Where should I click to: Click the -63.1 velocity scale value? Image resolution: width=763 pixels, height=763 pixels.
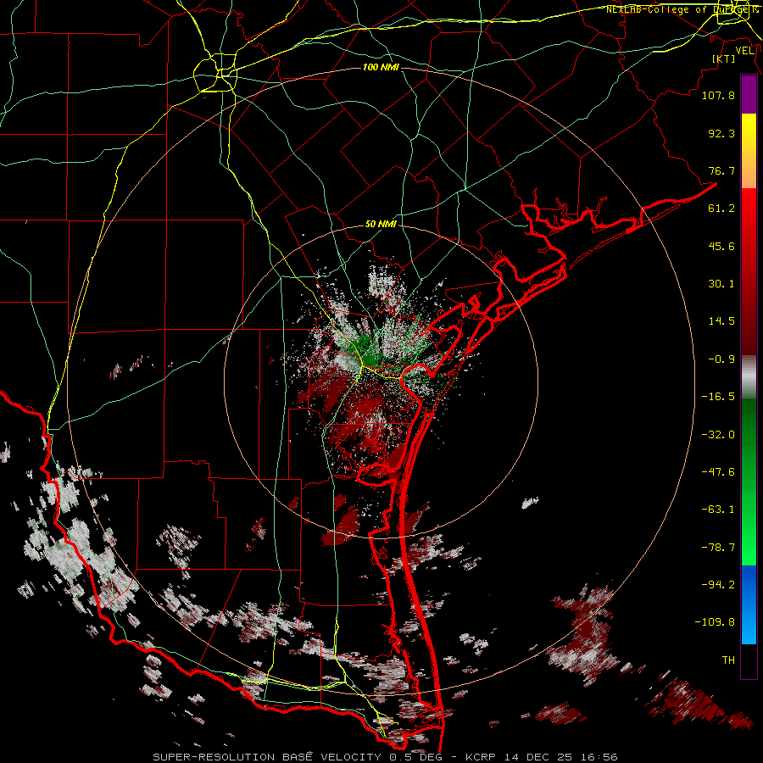point(718,509)
